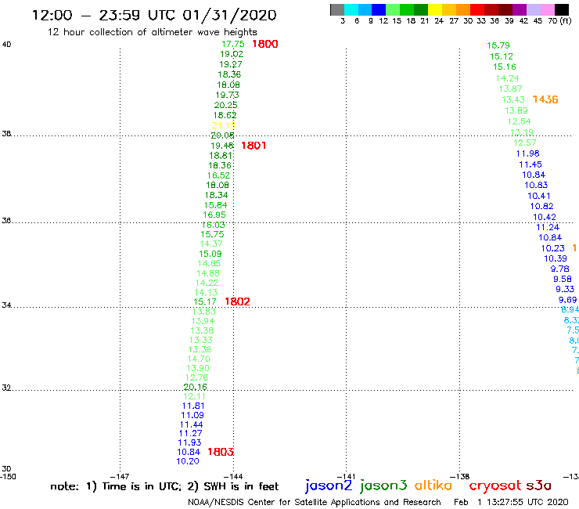Select the 15.75 wave height value
Viewport: 579px width, 509px height.
(212, 234)
